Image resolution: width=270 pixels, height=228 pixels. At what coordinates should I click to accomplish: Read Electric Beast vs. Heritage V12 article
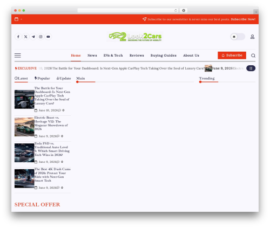pyautogui.click(x=51, y=123)
